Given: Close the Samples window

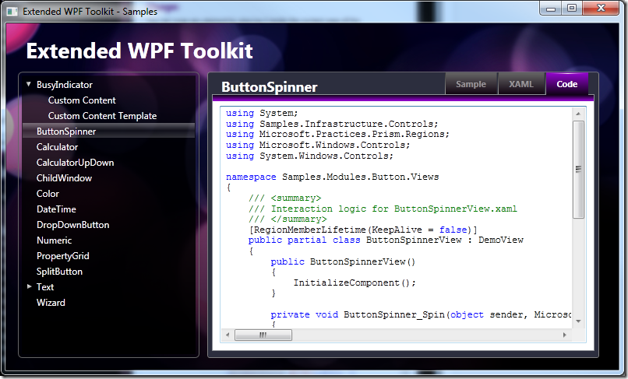Looking at the screenshot, I should pyautogui.click(x=601, y=8).
